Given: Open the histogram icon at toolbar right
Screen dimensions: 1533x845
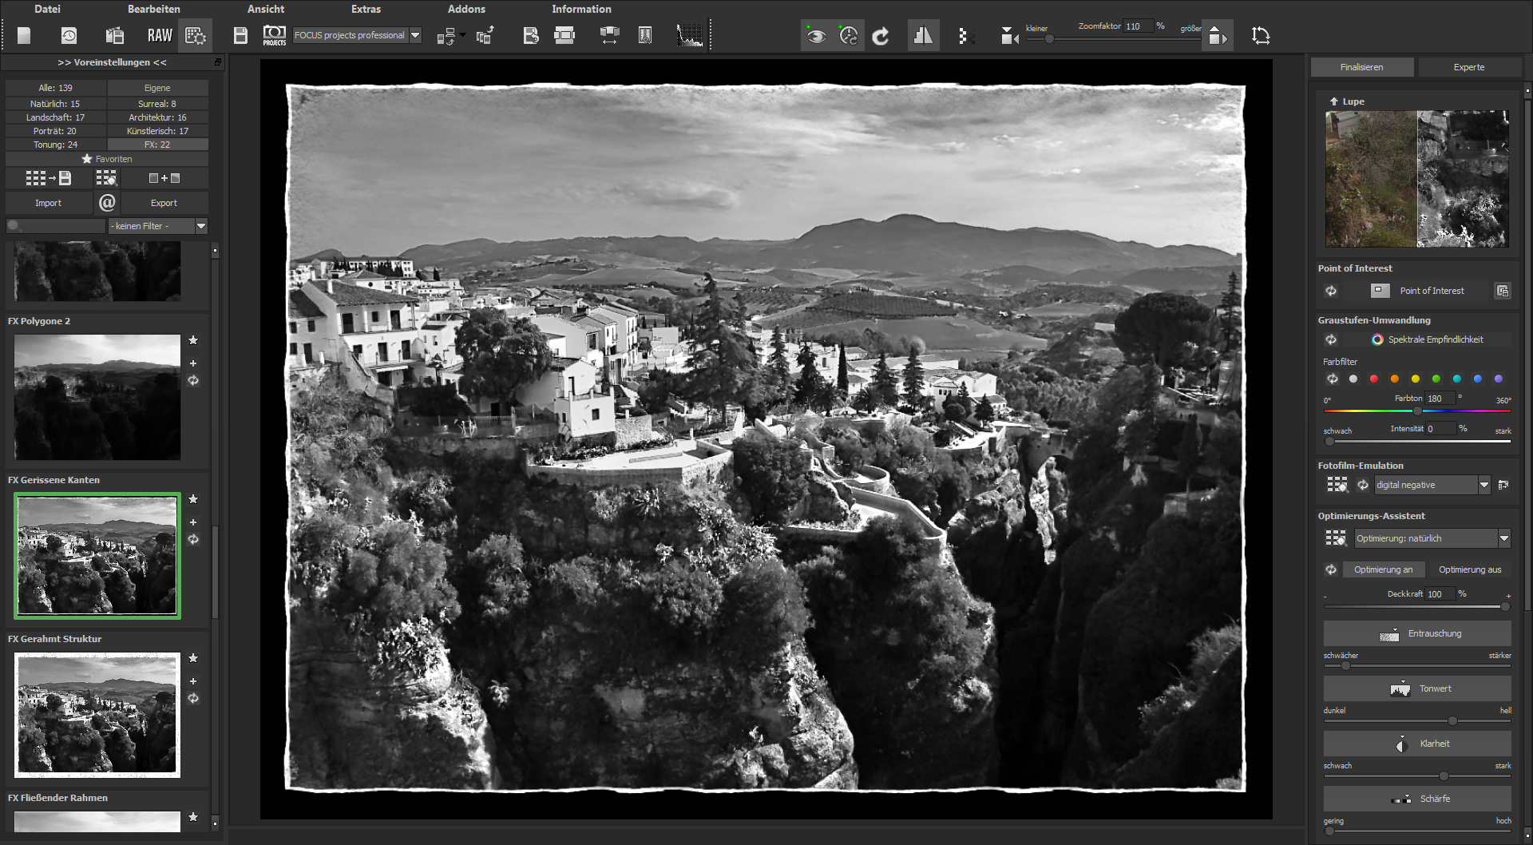Looking at the screenshot, I should click(x=690, y=34).
